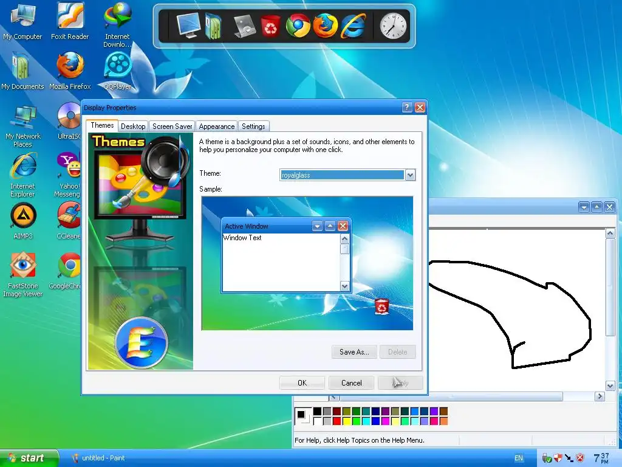The width and height of the screenshot is (622, 467).
Task: Click Paint vertical scrollbar down arrow
Action: coord(610,385)
